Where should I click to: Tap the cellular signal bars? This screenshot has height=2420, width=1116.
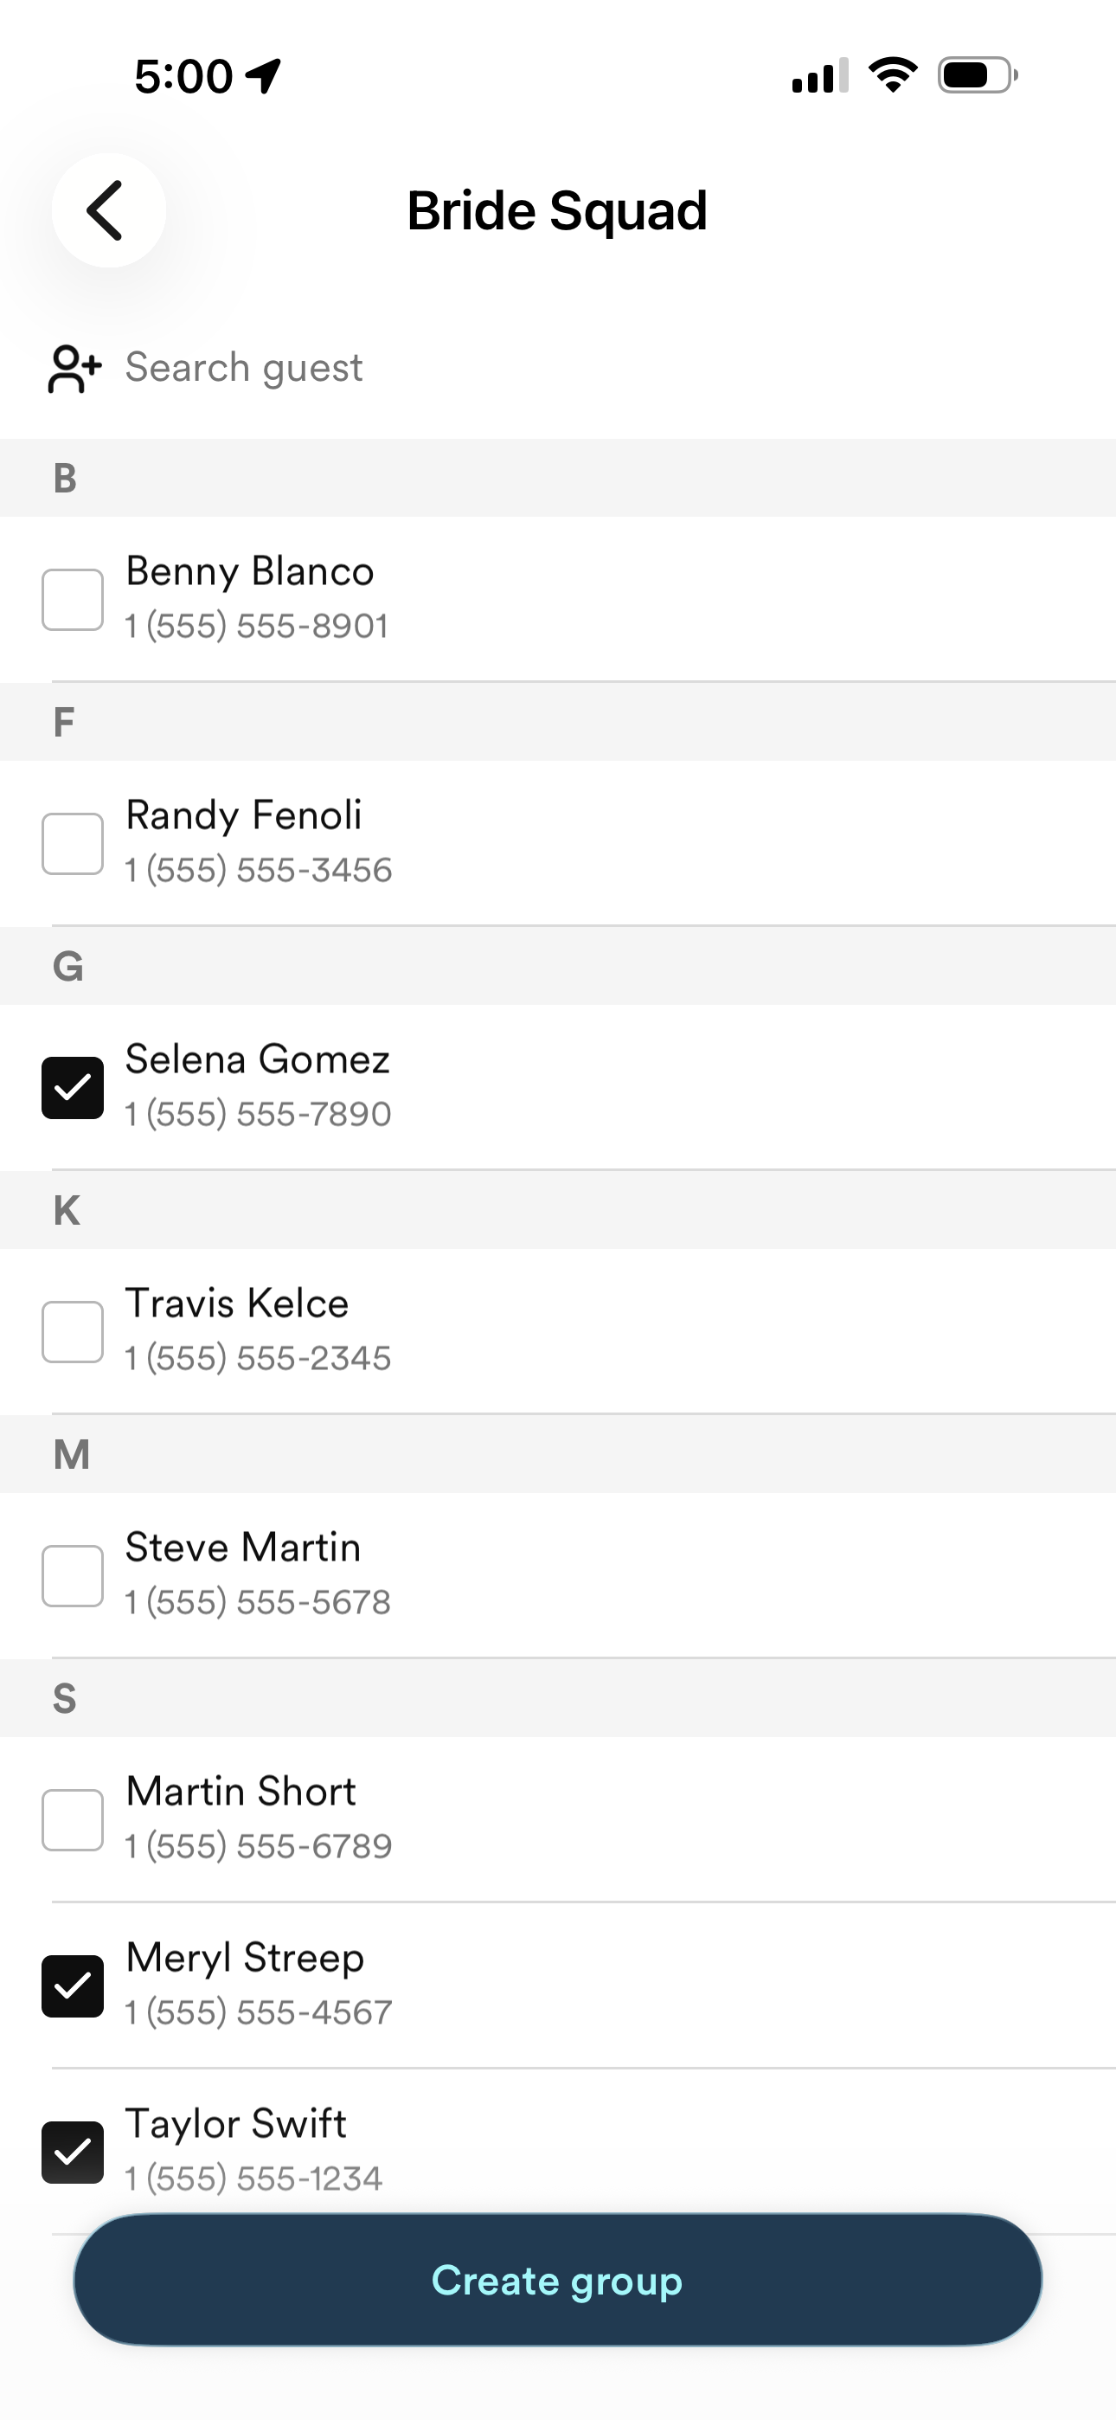819,76
